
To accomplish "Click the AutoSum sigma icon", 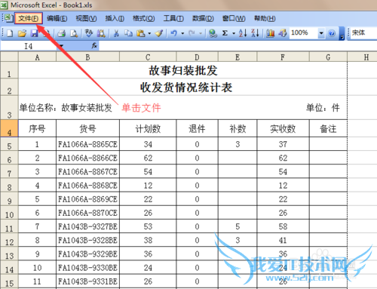I will tap(225, 33).
